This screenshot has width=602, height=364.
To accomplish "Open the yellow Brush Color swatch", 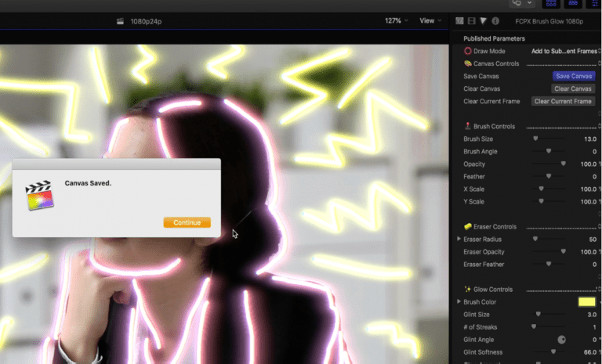I will (x=586, y=302).
